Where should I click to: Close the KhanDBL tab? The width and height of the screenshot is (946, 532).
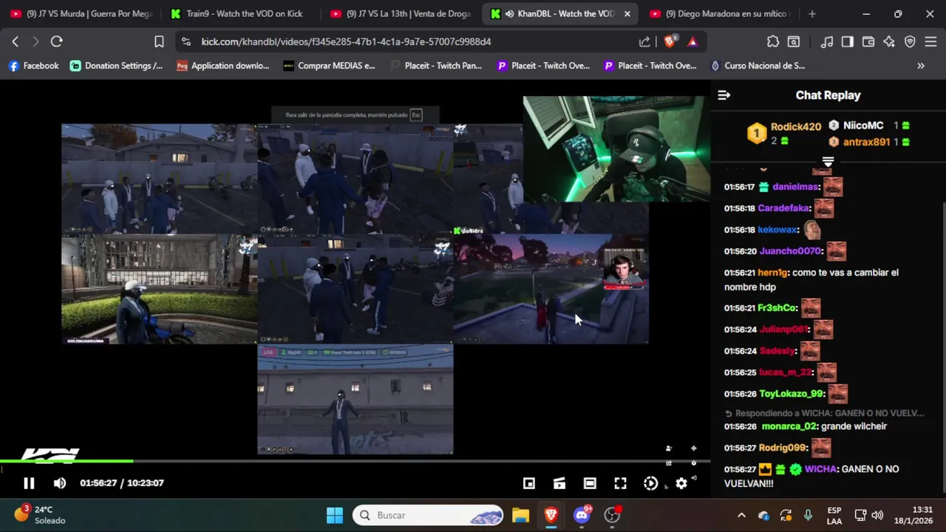pos(627,13)
